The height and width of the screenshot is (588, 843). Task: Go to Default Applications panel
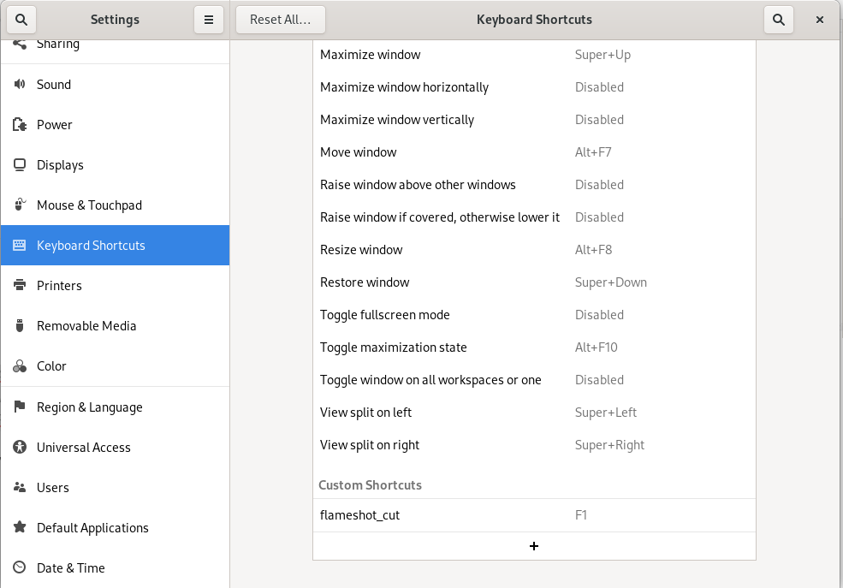pyautogui.click(x=92, y=528)
